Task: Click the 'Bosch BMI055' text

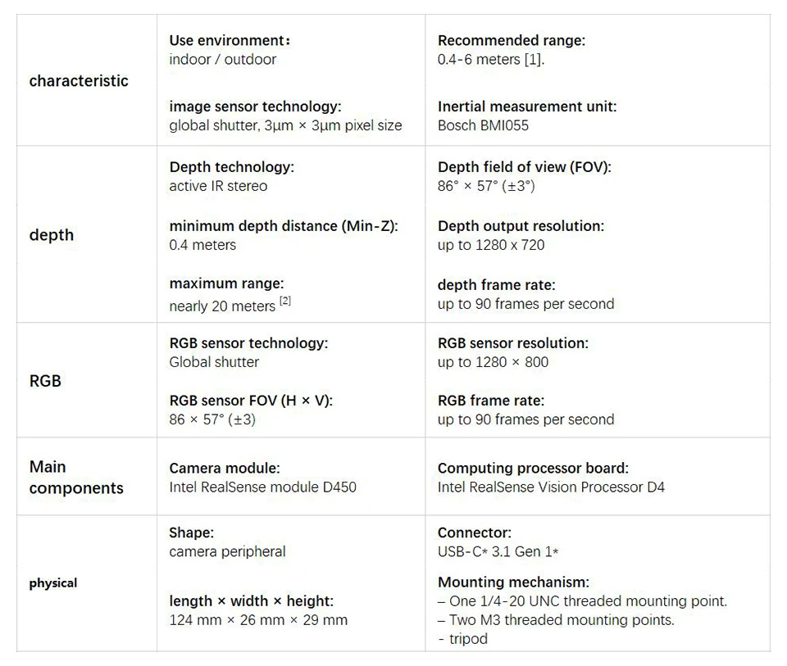Action: [483, 125]
